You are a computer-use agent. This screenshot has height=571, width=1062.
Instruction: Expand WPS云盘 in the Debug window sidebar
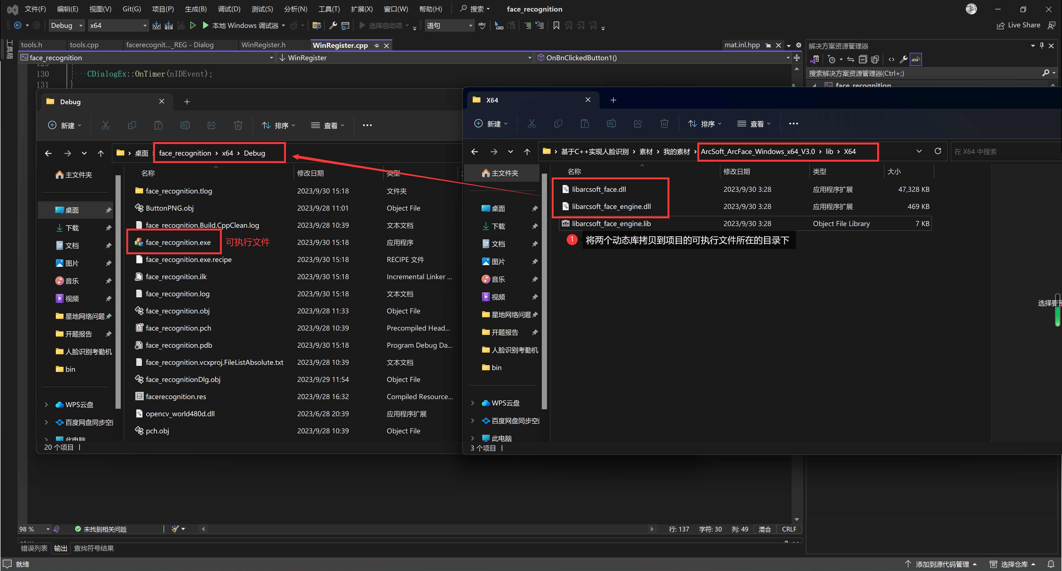pos(46,405)
